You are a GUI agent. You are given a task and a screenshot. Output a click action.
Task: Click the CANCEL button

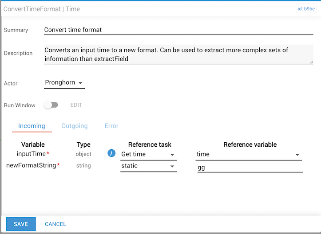[x=55, y=224]
